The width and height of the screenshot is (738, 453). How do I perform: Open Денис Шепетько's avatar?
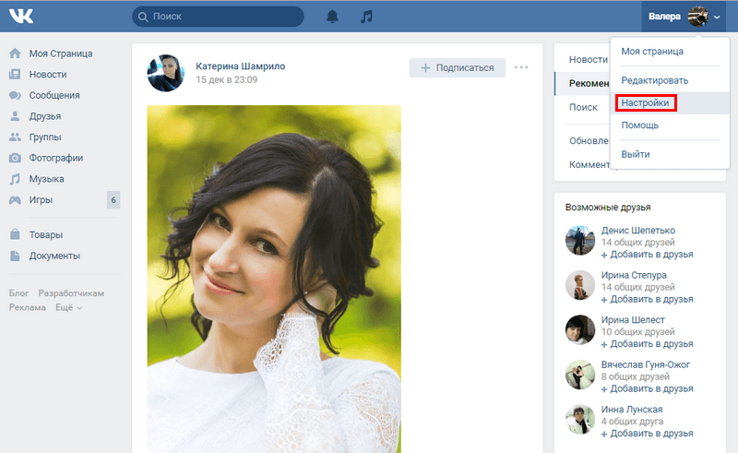580,240
